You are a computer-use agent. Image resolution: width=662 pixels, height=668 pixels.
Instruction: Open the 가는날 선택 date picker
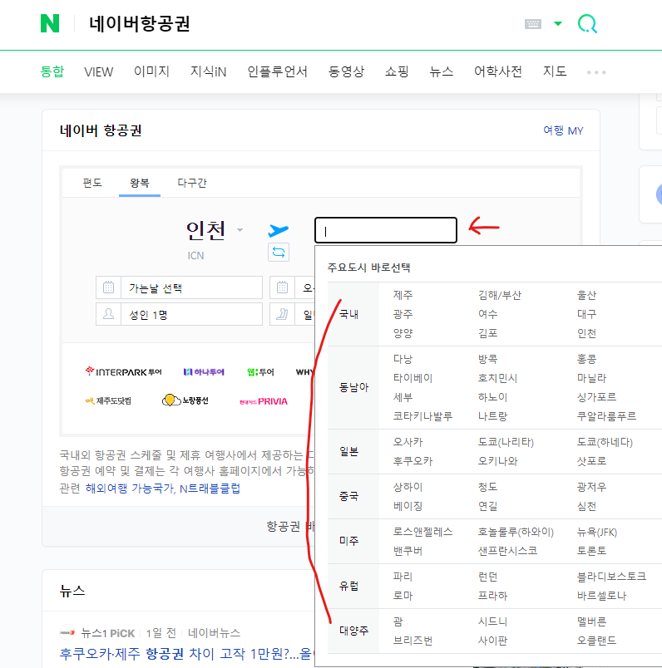point(179,287)
